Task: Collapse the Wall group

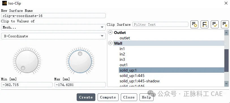Action: click(110, 43)
